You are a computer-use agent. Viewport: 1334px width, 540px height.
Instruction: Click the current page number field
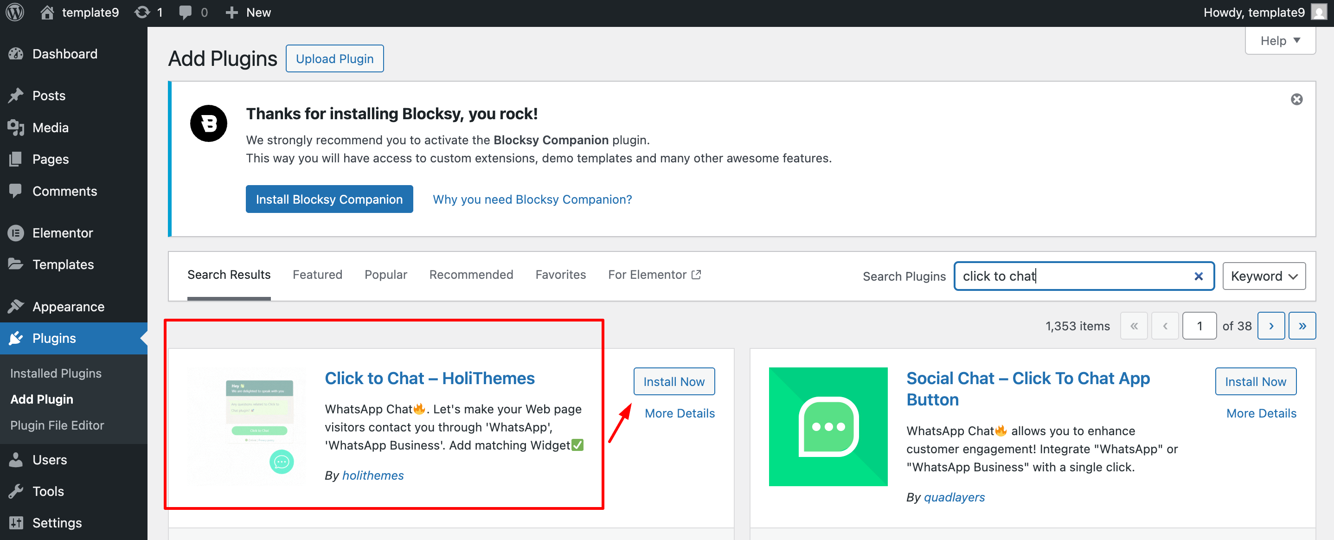(x=1199, y=326)
